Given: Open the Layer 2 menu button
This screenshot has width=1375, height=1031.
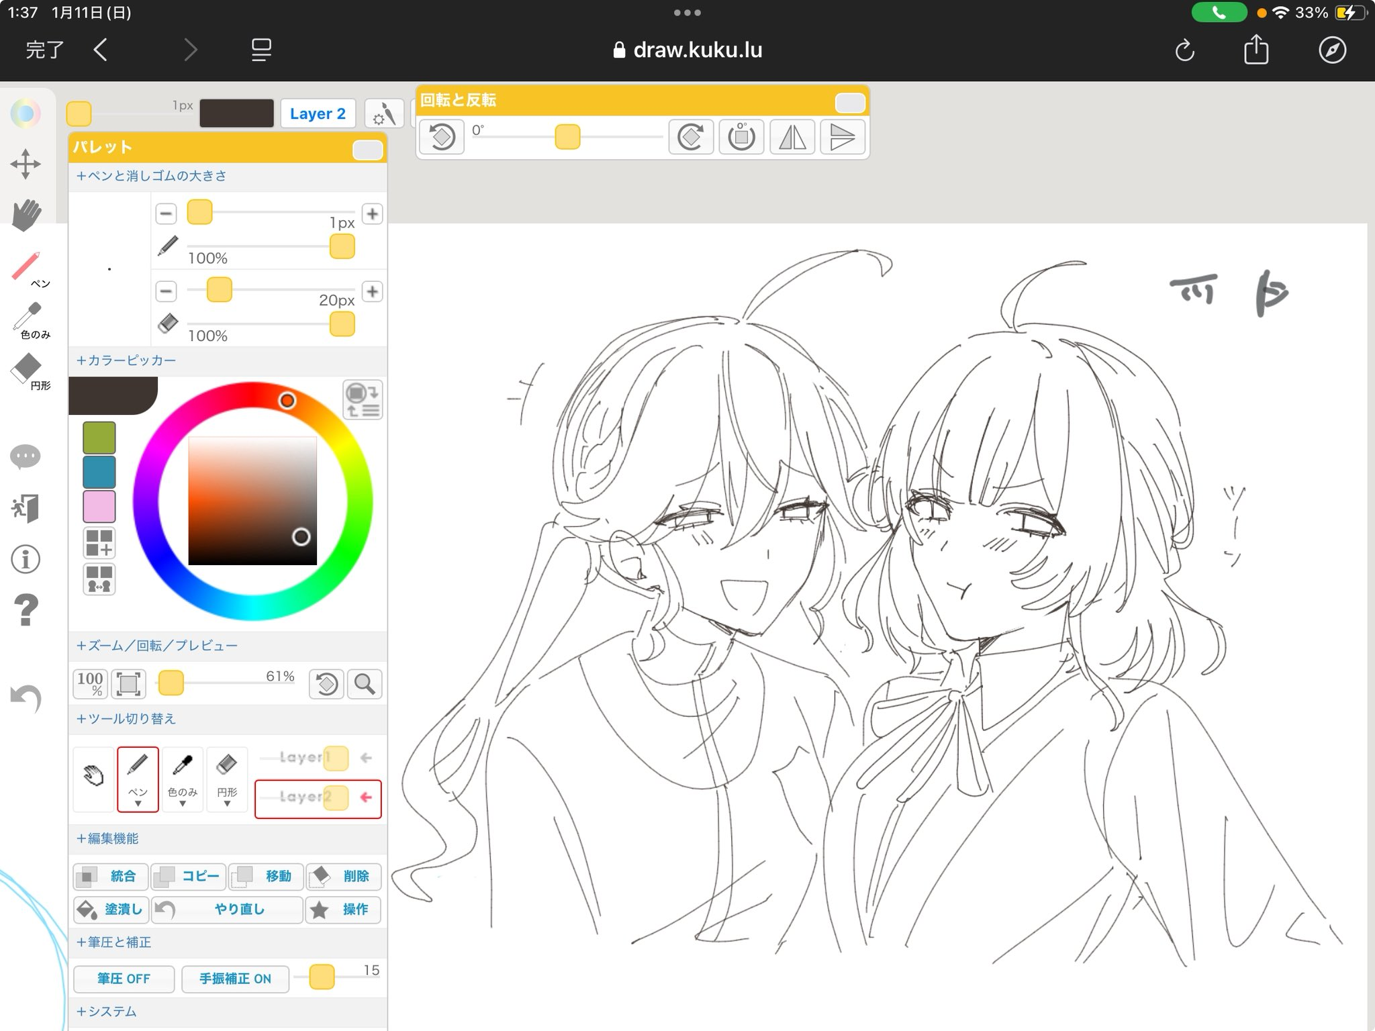Looking at the screenshot, I should pos(318,113).
